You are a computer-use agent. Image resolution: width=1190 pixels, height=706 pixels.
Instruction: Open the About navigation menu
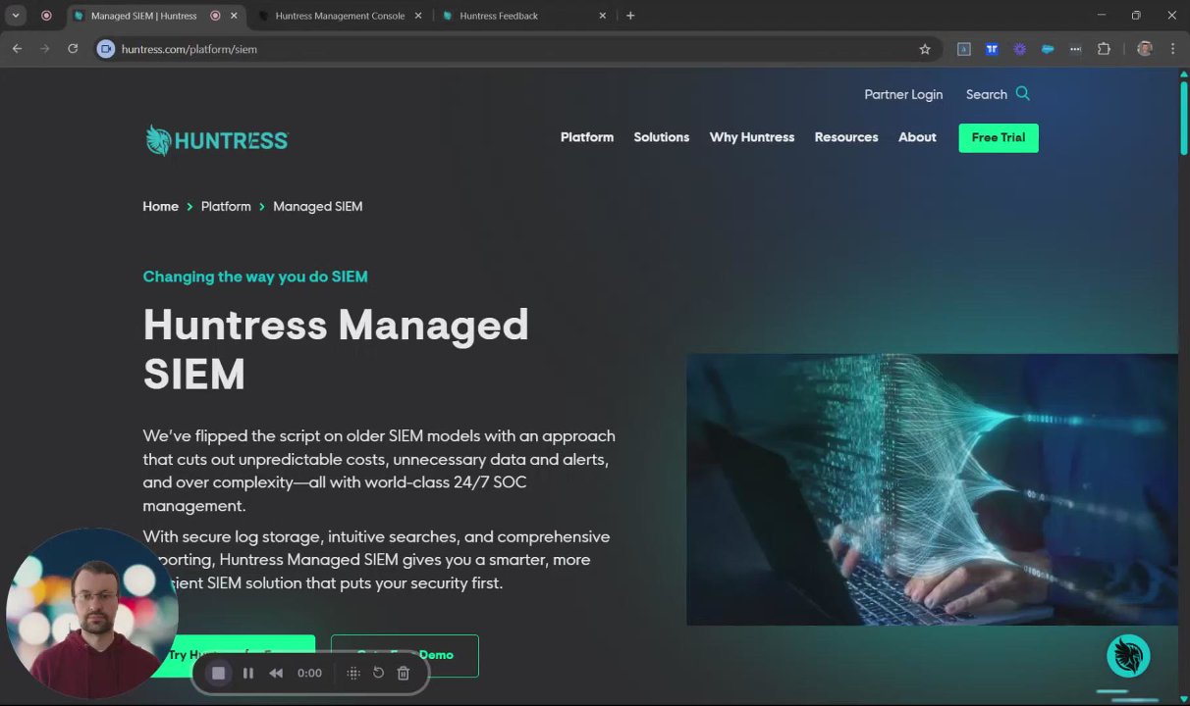click(x=917, y=137)
